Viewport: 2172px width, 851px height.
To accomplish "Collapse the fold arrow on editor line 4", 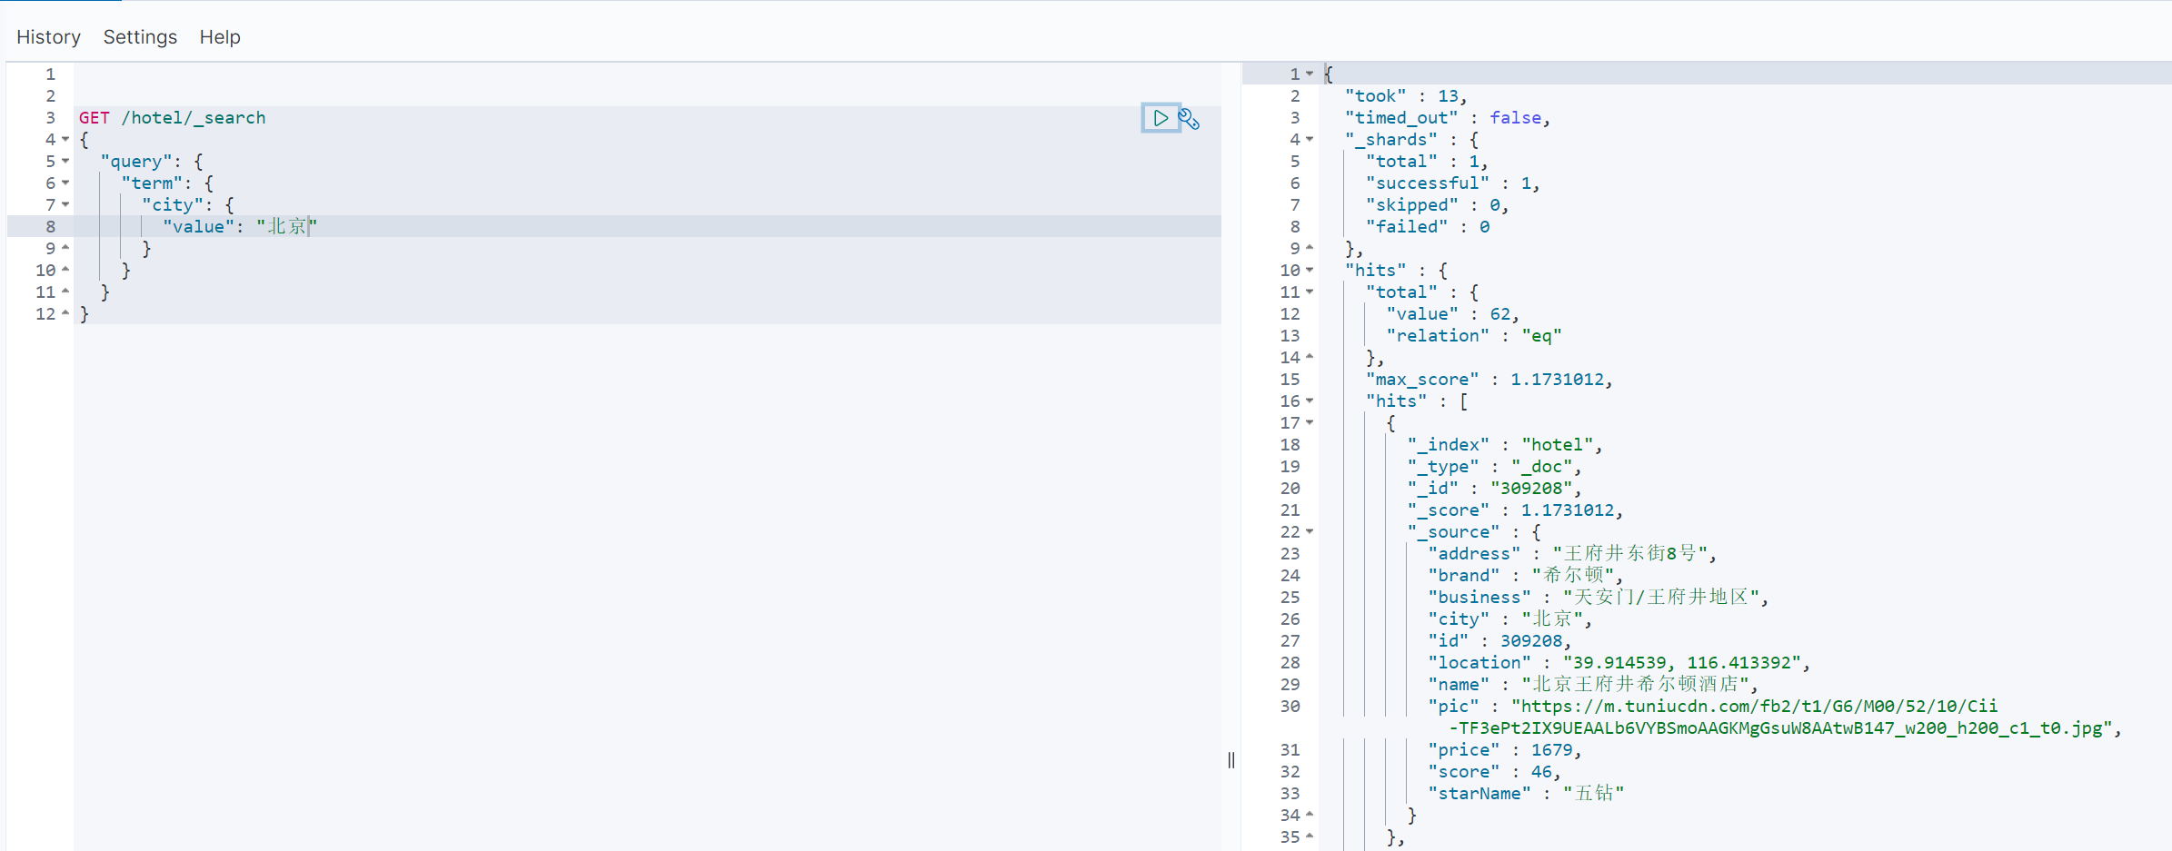I will click(x=65, y=139).
